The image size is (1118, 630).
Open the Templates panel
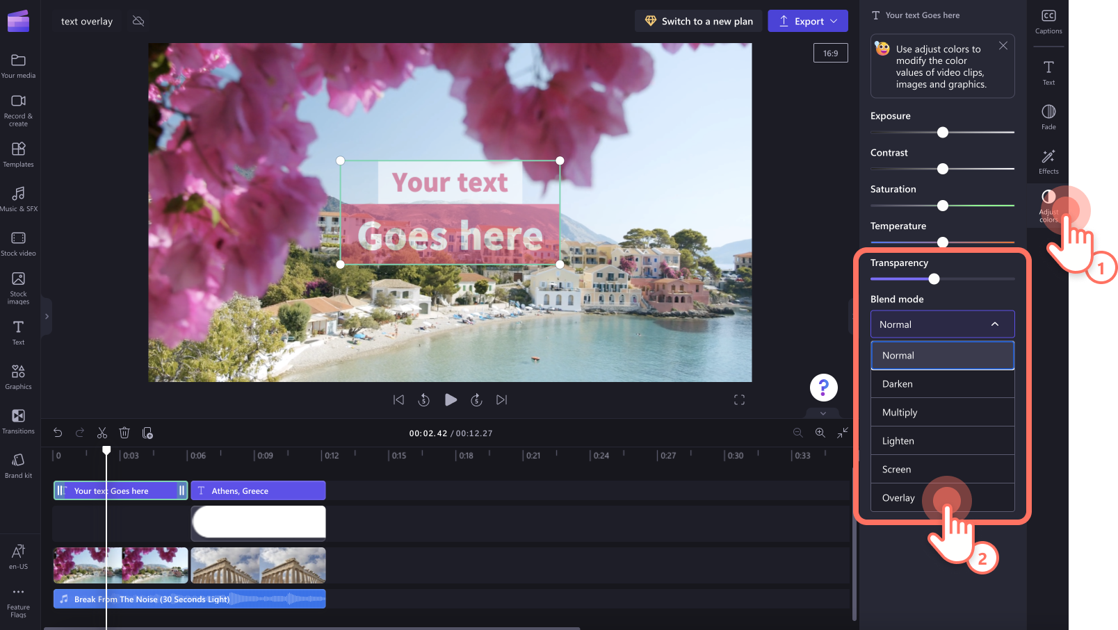(x=19, y=154)
